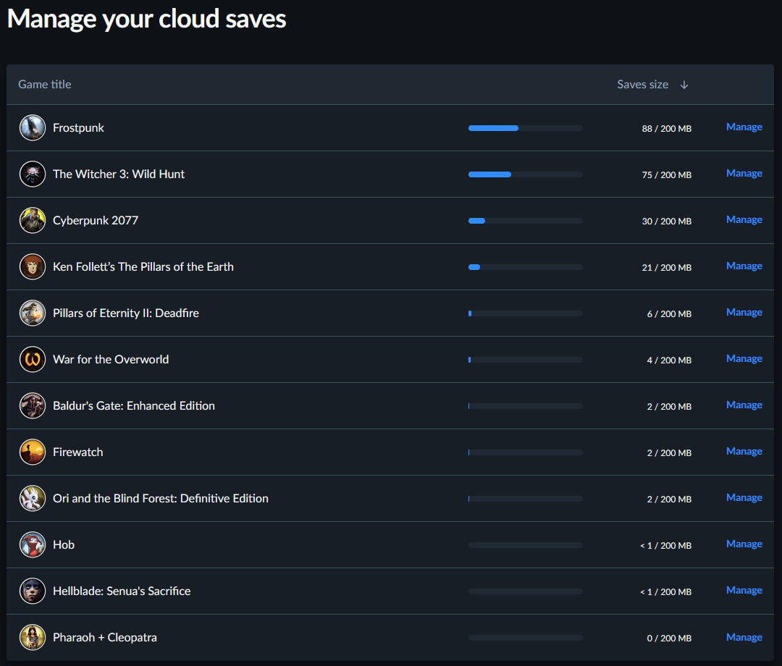
Task: Click the Cyberpunk 2077 game icon
Action: 33,221
